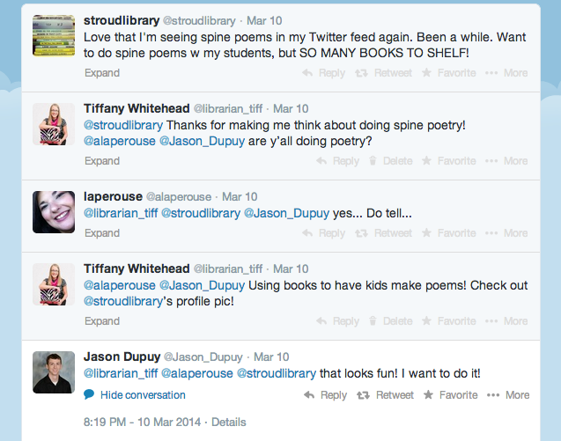This screenshot has height=441, width=561.
Task: Favorite Jason Dupuy's 'looks fun' tweet
Action: [450, 395]
